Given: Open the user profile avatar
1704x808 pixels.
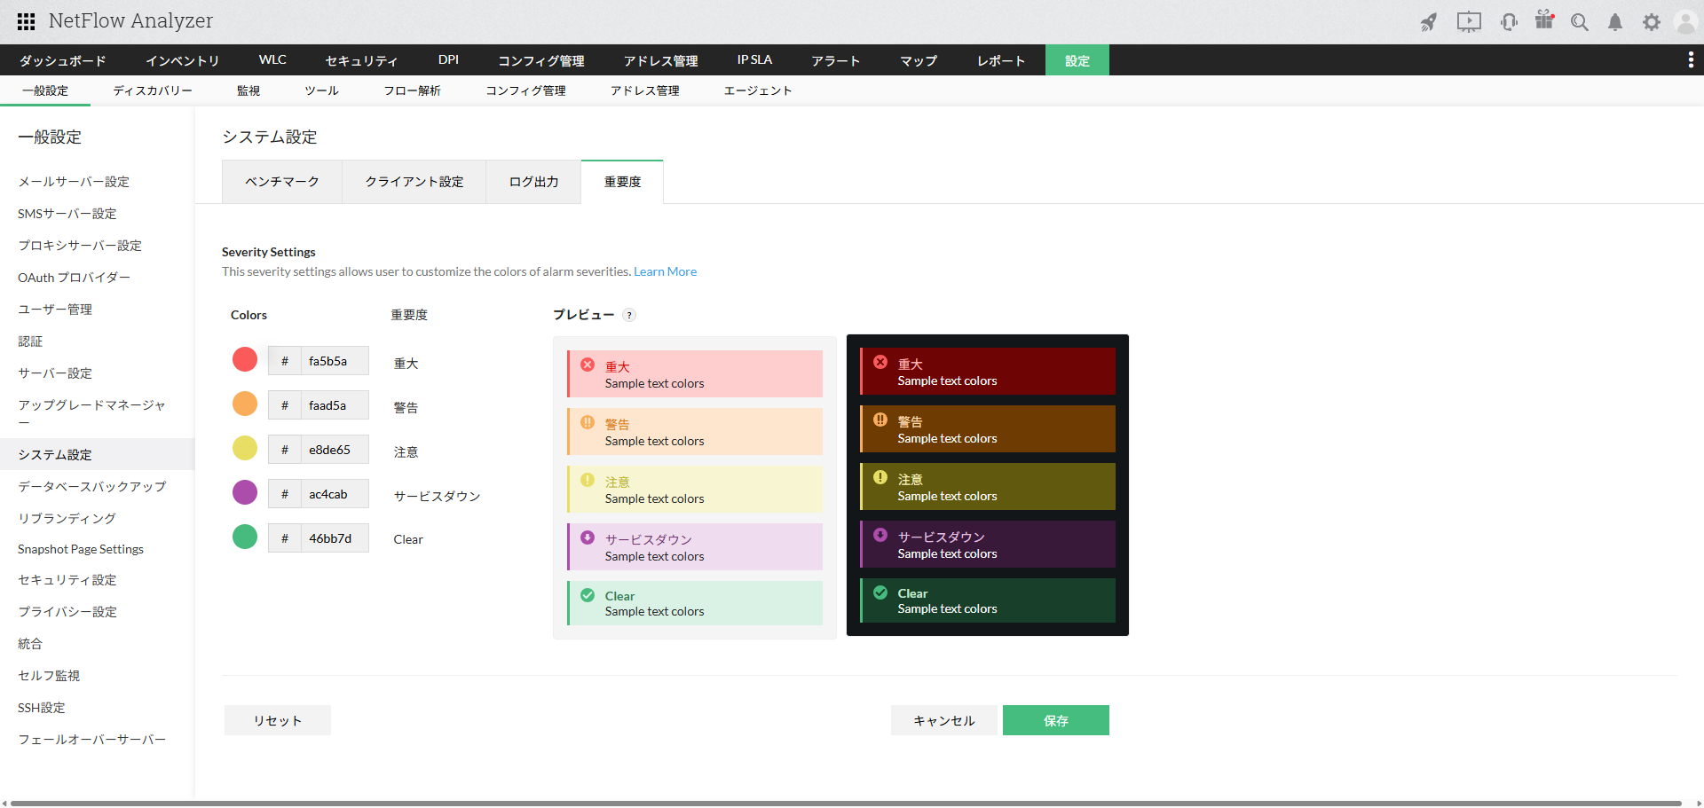Looking at the screenshot, I should click(1684, 22).
